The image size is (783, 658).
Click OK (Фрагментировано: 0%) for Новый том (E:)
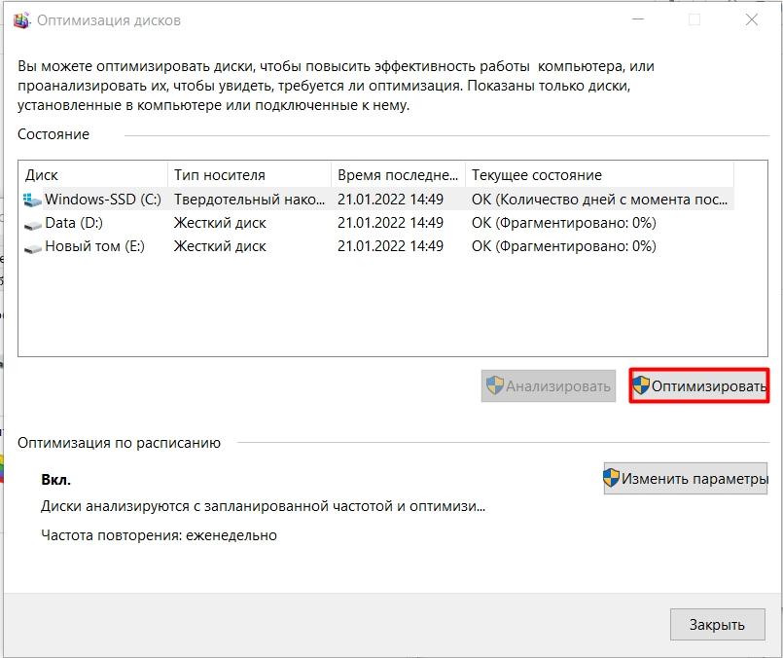pyautogui.click(x=564, y=246)
